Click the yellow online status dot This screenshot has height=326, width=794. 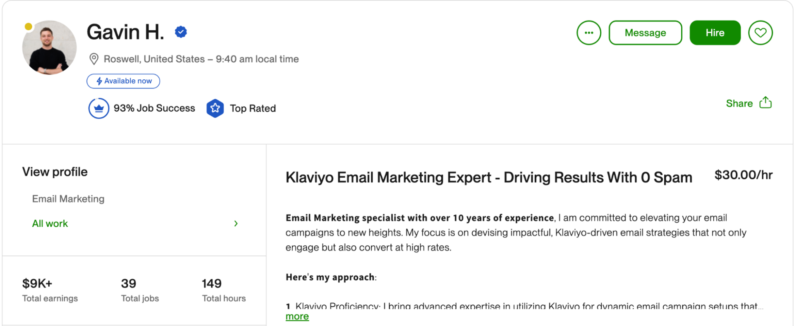[x=29, y=27]
